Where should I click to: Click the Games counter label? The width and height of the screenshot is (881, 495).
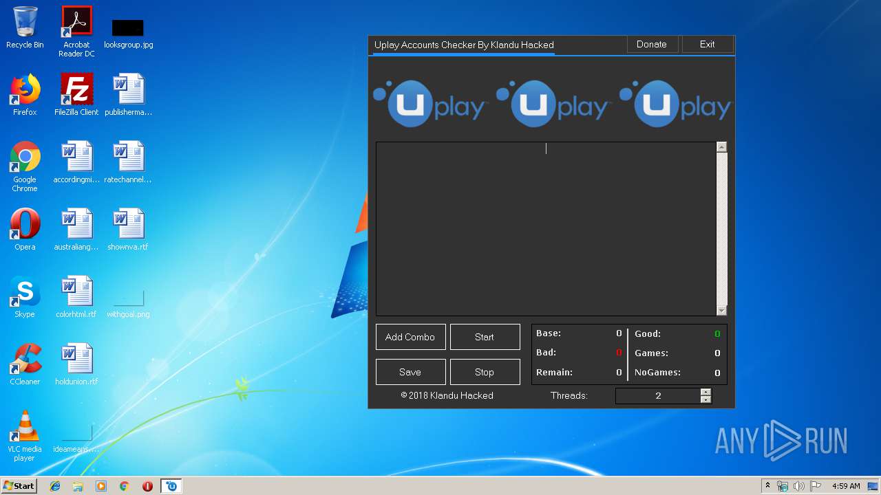(651, 353)
